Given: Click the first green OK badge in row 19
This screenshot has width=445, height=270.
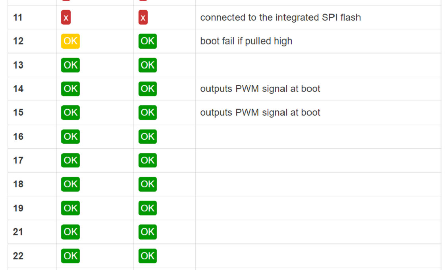Looking at the screenshot, I should tap(70, 208).
